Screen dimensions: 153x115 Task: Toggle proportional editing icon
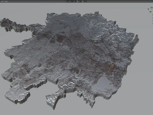coord(83,1)
